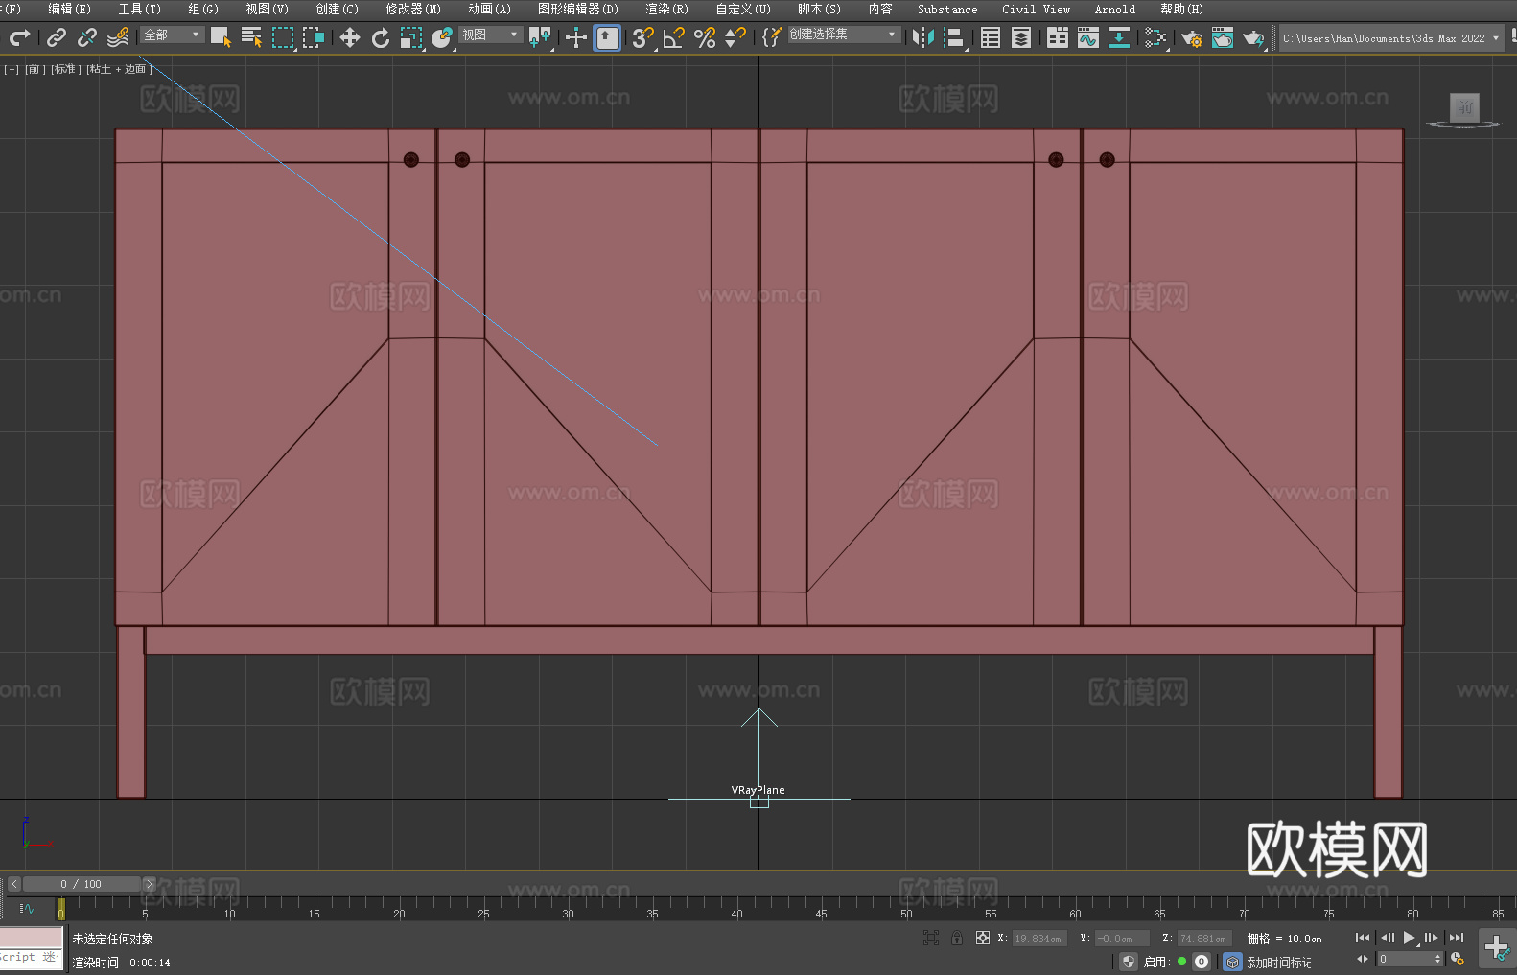The width and height of the screenshot is (1517, 975).
Task: Click Next Frame playback button
Action: [1432, 938]
